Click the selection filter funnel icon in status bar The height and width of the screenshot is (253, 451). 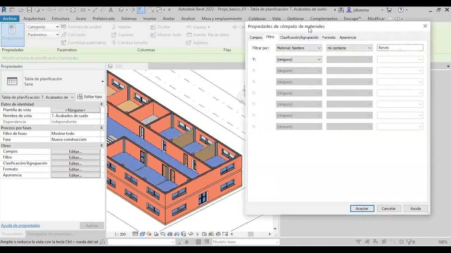click(x=410, y=242)
